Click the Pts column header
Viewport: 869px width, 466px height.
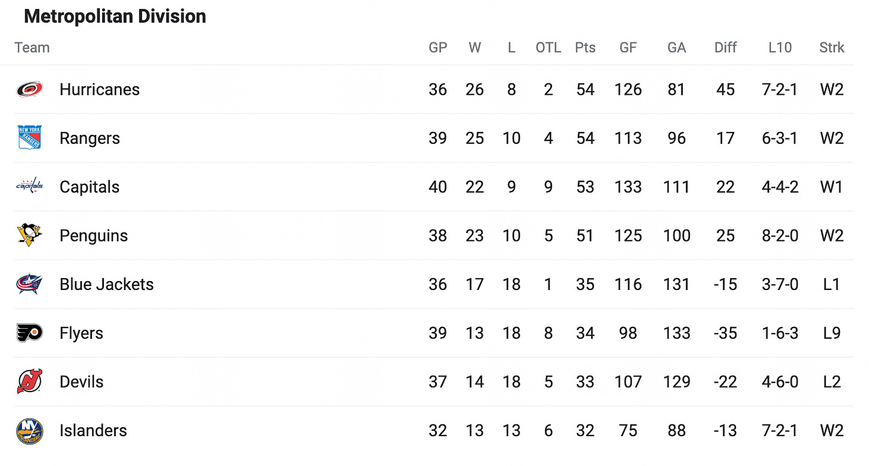585,48
